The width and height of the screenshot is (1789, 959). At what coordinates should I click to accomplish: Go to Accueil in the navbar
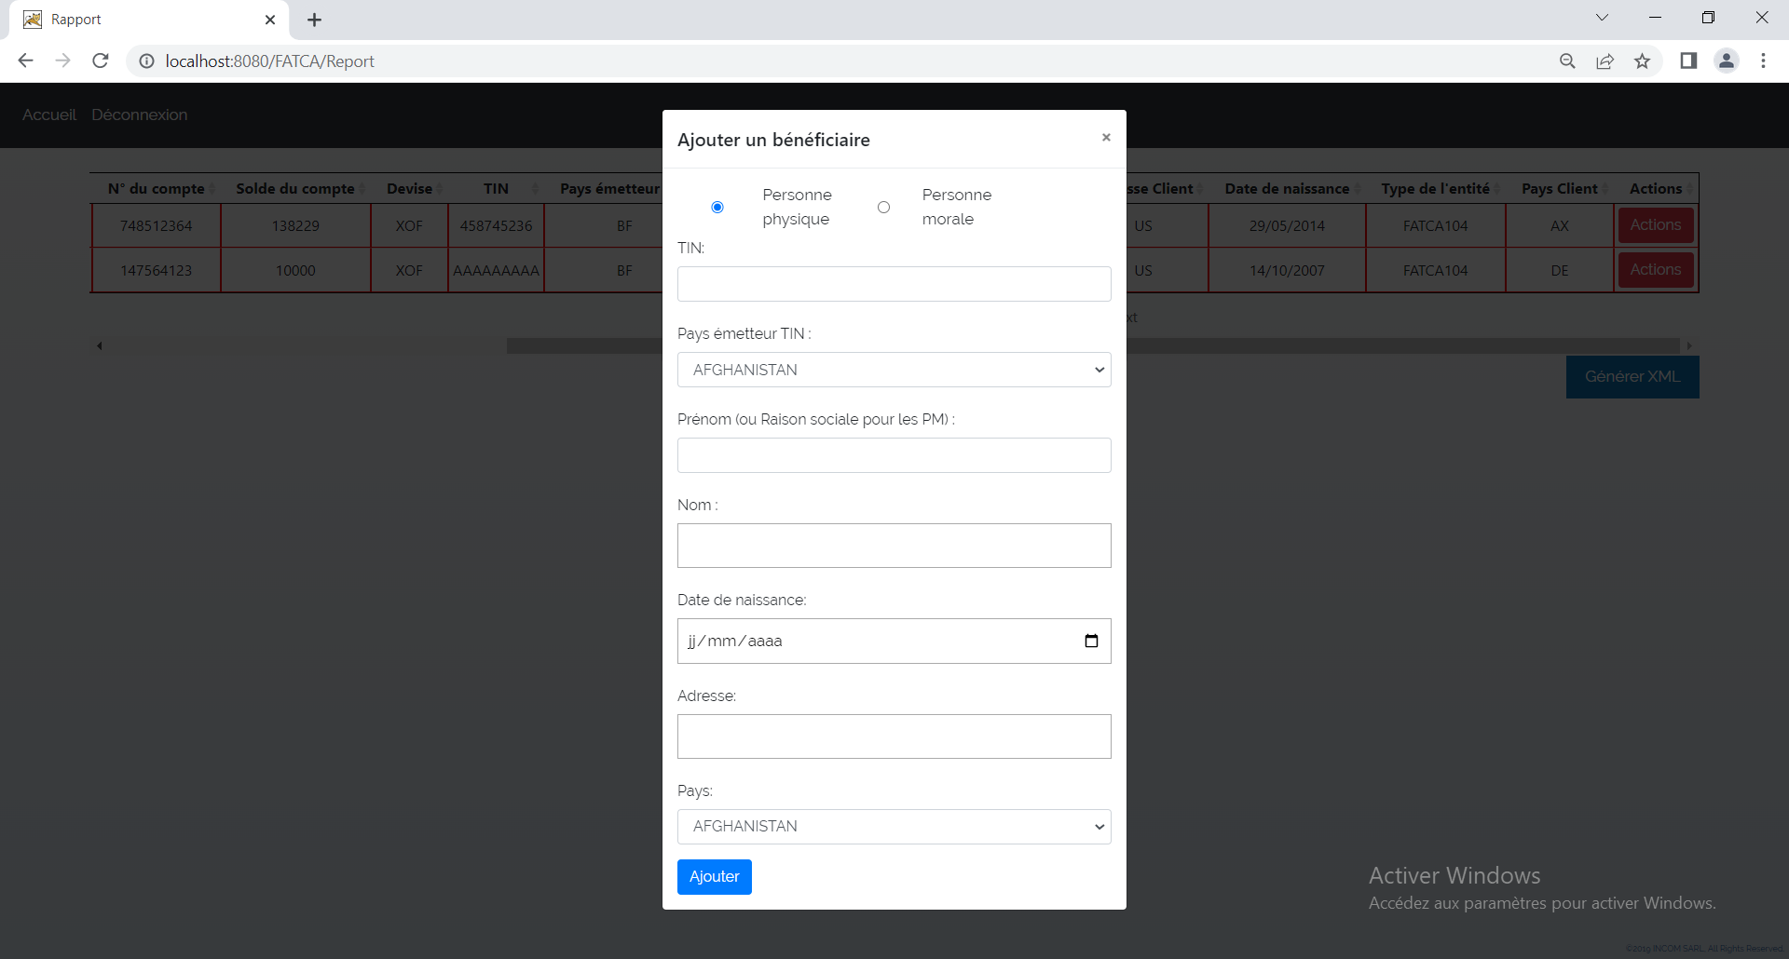pyautogui.click(x=49, y=115)
